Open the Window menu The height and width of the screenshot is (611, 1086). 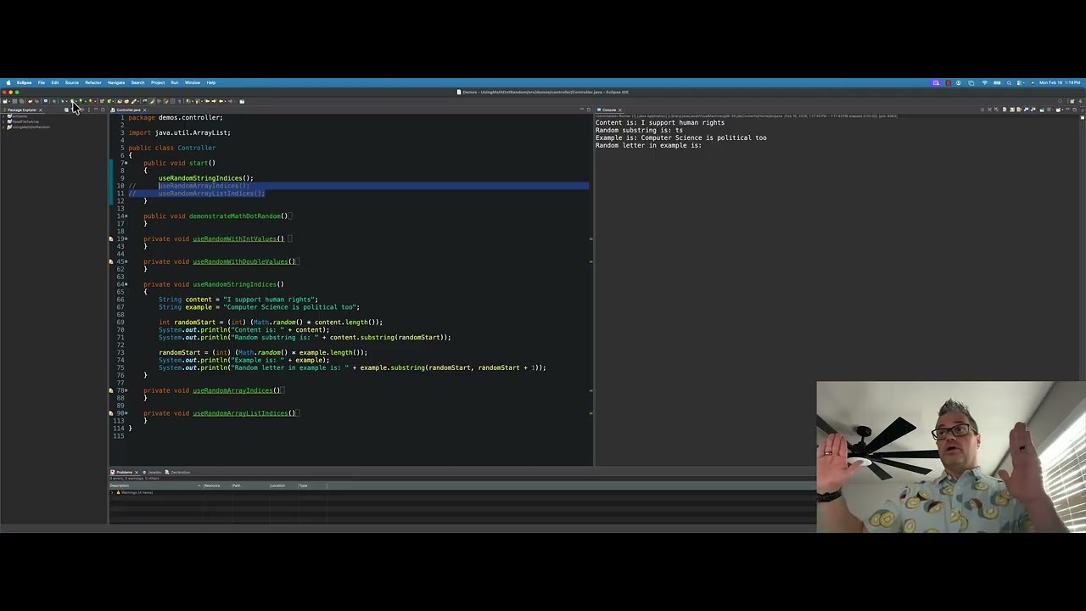(x=193, y=82)
